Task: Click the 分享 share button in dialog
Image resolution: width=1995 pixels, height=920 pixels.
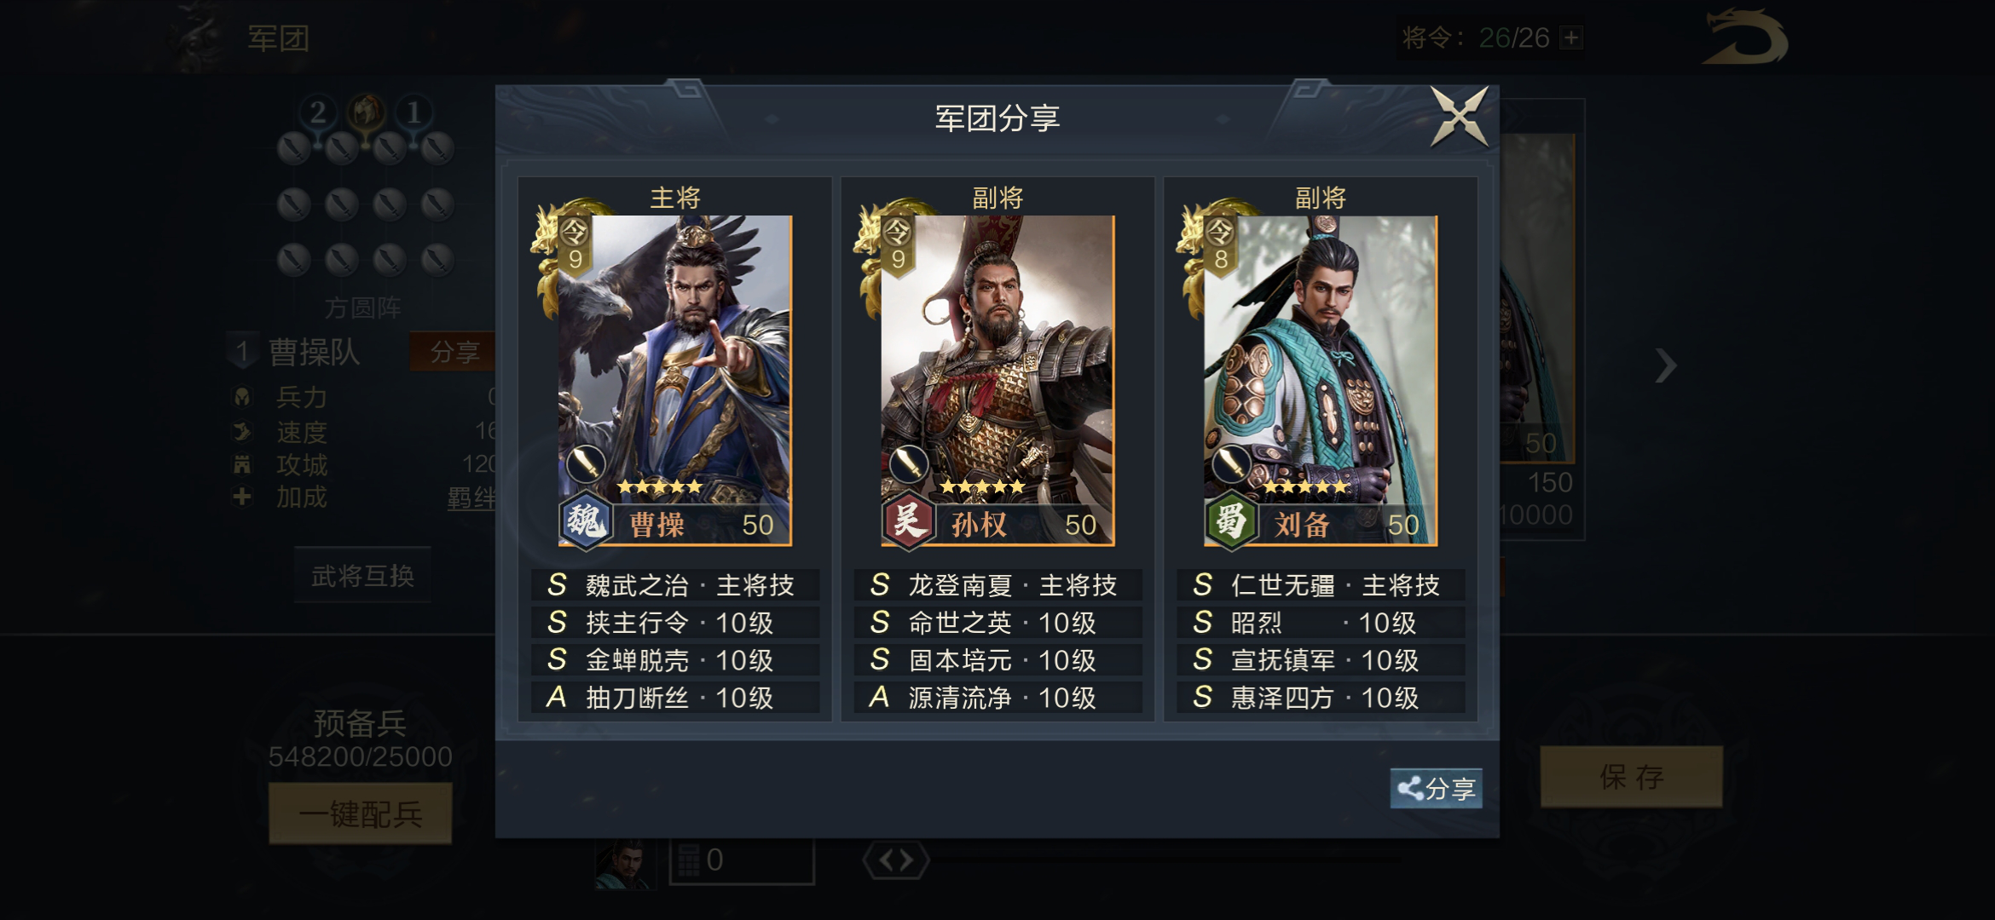Action: point(1437,788)
